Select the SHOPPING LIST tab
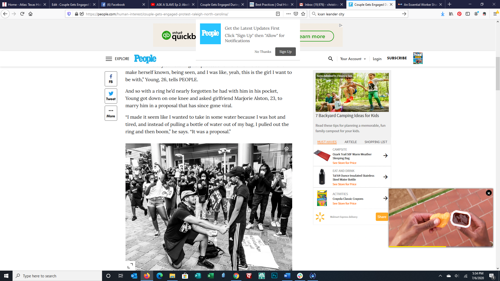500x281 pixels. coord(376,142)
